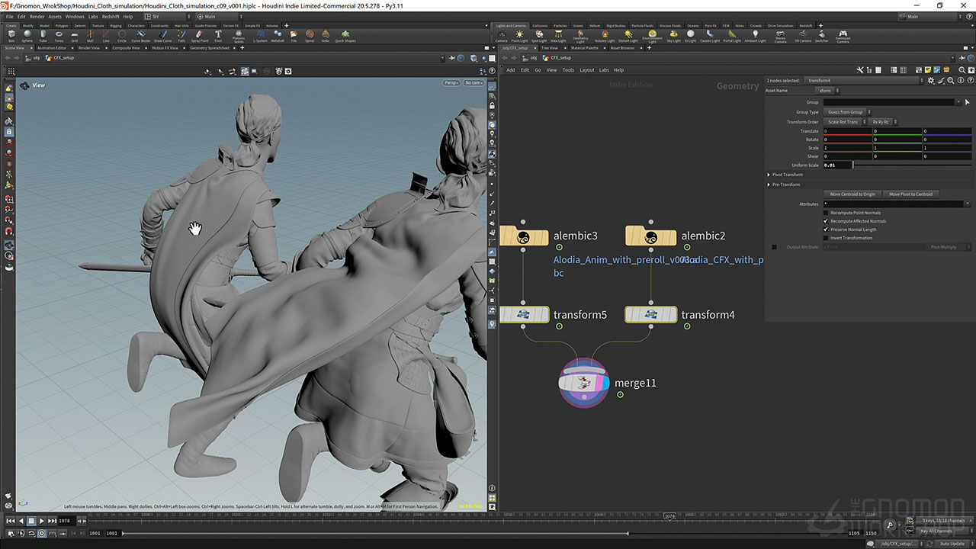Open the Transform Order dropdown
Image resolution: width=976 pixels, height=549 pixels.
(845, 122)
